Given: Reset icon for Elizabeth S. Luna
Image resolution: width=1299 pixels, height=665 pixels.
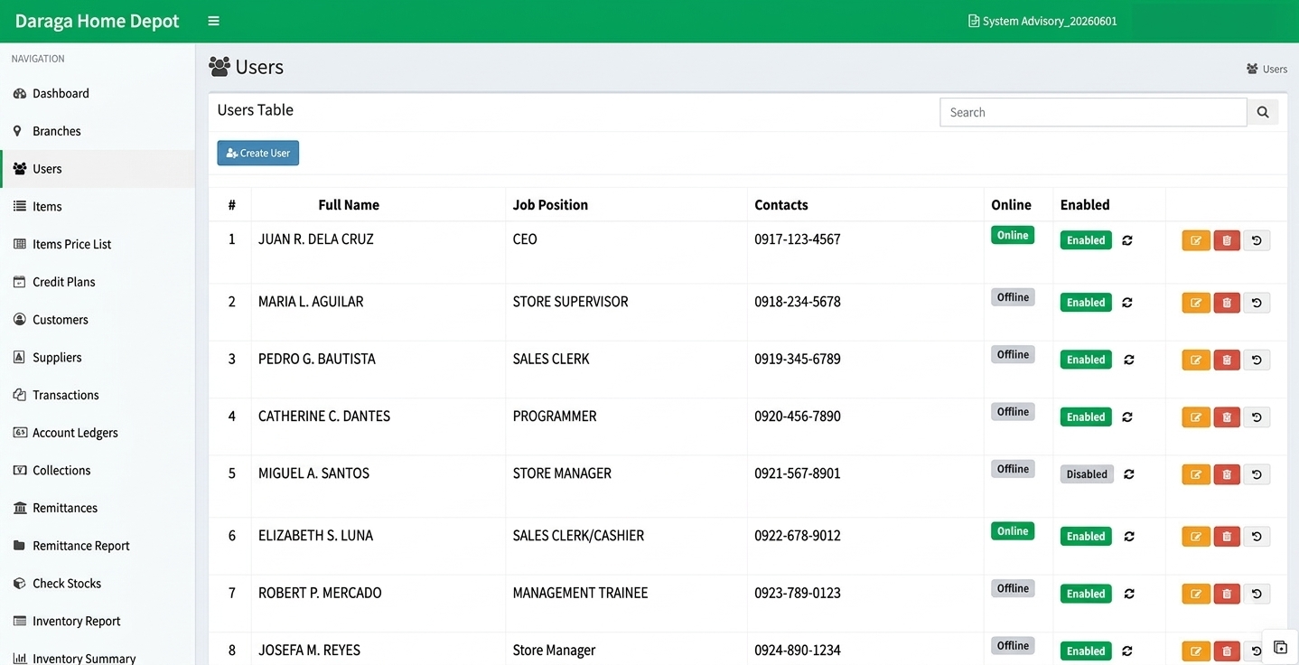Looking at the screenshot, I should [1257, 537].
